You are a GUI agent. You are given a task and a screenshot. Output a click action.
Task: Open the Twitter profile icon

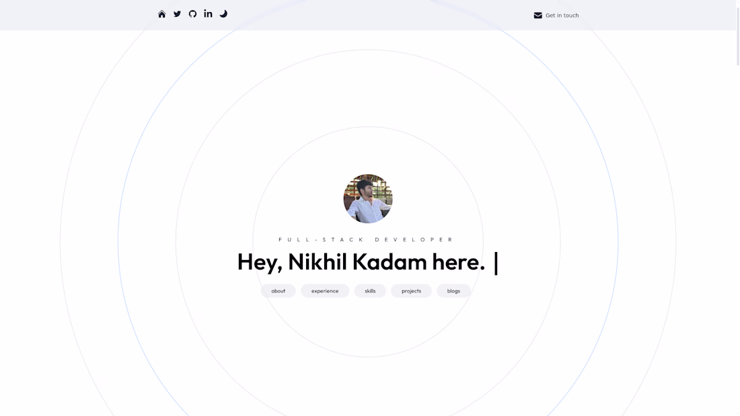pos(177,14)
